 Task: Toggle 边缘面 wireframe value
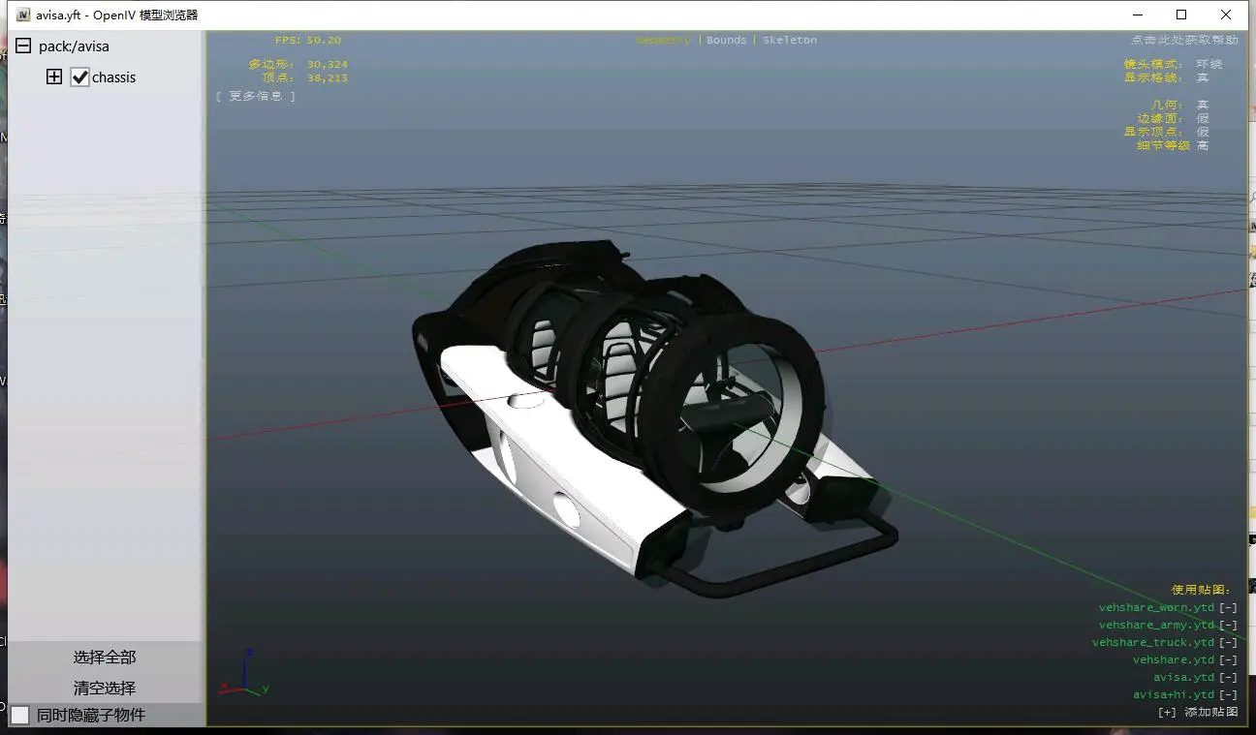1203,118
